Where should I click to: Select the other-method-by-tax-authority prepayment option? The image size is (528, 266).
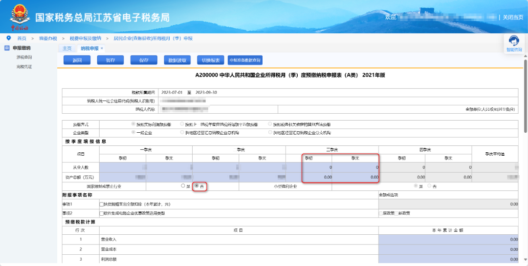tap(270, 124)
